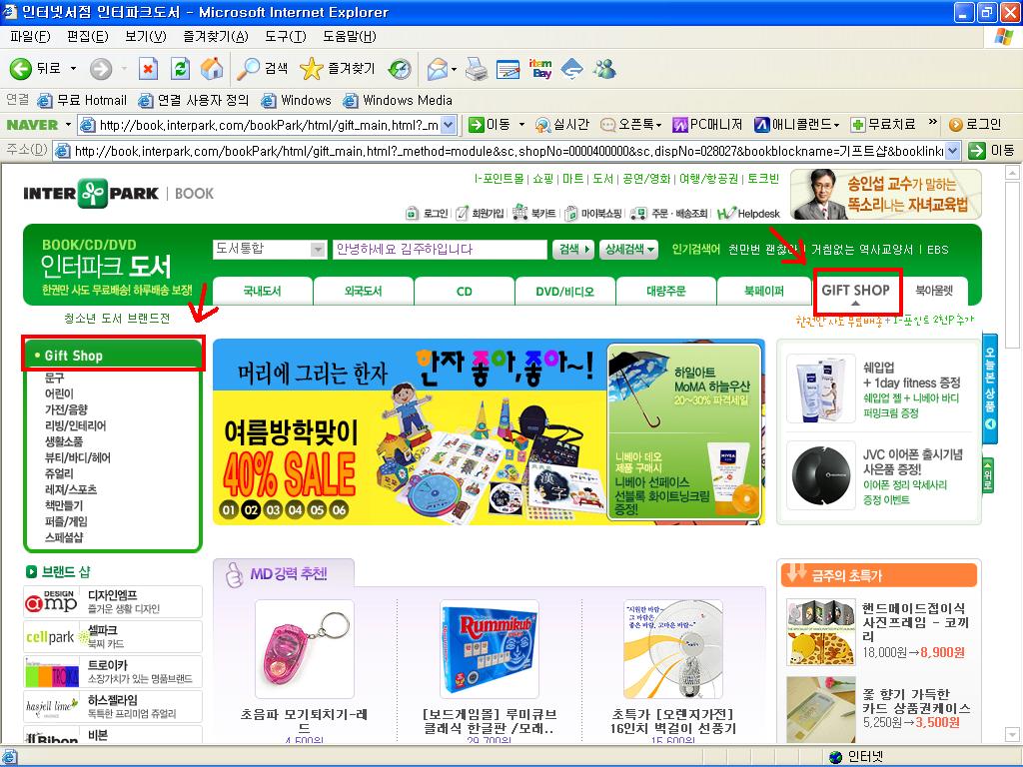Open the Home page house icon
Screen dimensions: 1023x767
[x=212, y=68]
